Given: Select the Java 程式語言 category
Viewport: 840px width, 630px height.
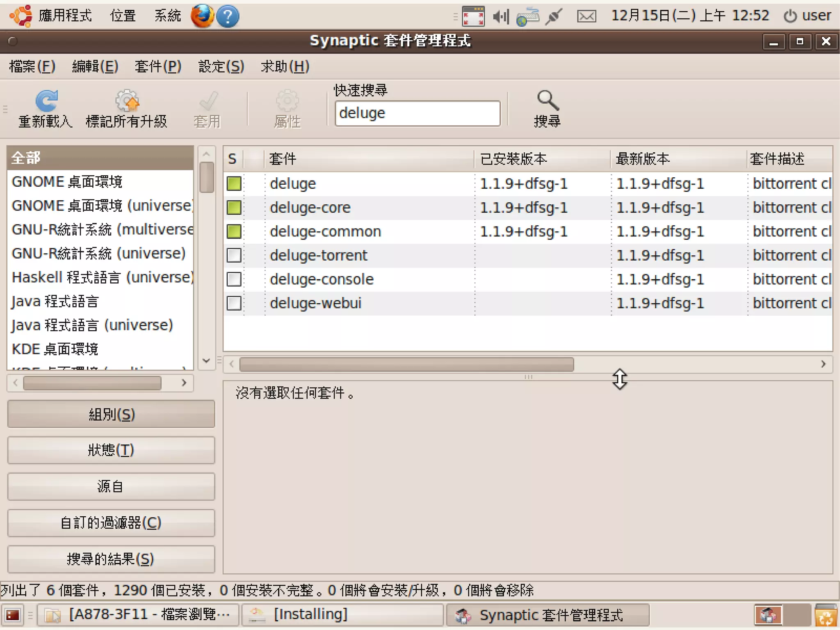Looking at the screenshot, I should point(100,301).
